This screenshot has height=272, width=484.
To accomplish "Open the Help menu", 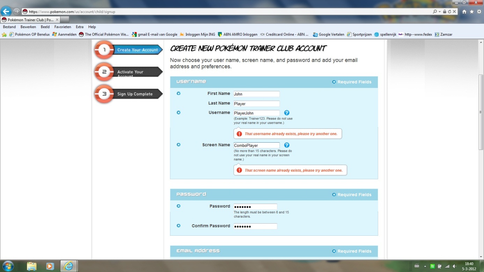I will coord(92,27).
